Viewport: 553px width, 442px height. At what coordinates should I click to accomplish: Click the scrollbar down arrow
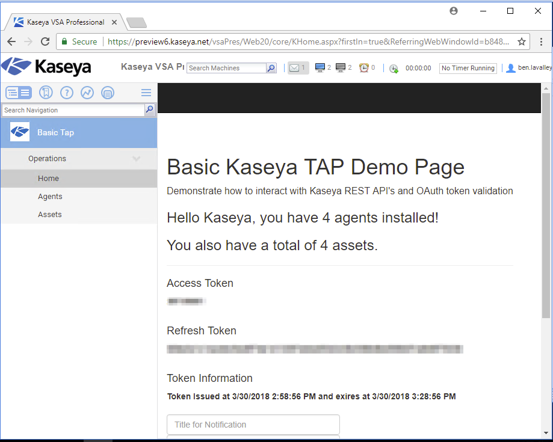tap(546, 432)
